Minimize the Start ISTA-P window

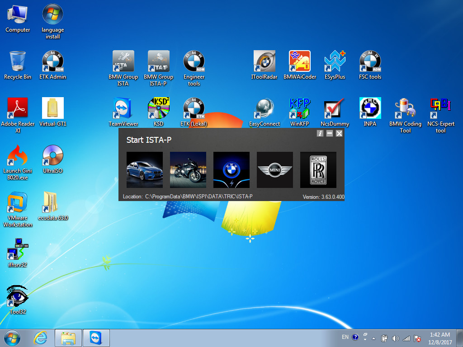330,133
